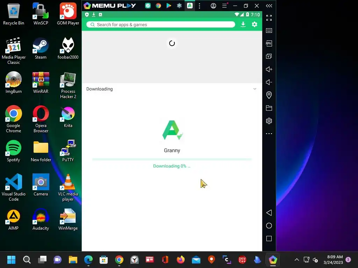Open the APKPure tab in MEmu title bar

pyautogui.click(x=190, y=6)
